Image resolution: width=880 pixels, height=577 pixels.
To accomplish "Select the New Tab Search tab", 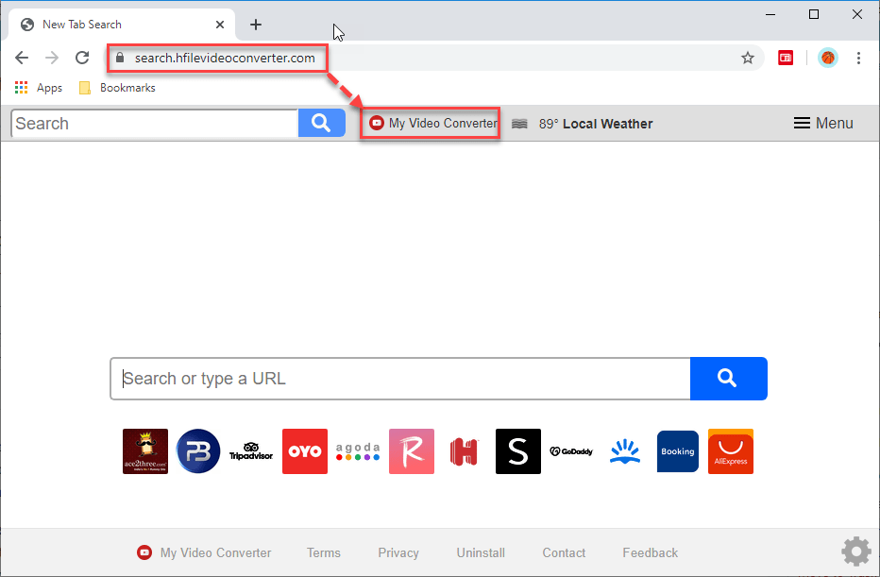I will (x=121, y=25).
